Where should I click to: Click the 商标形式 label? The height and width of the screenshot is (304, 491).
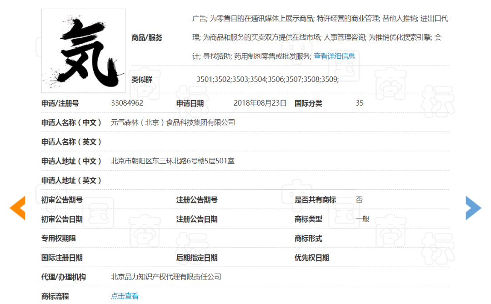[x=308, y=238]
